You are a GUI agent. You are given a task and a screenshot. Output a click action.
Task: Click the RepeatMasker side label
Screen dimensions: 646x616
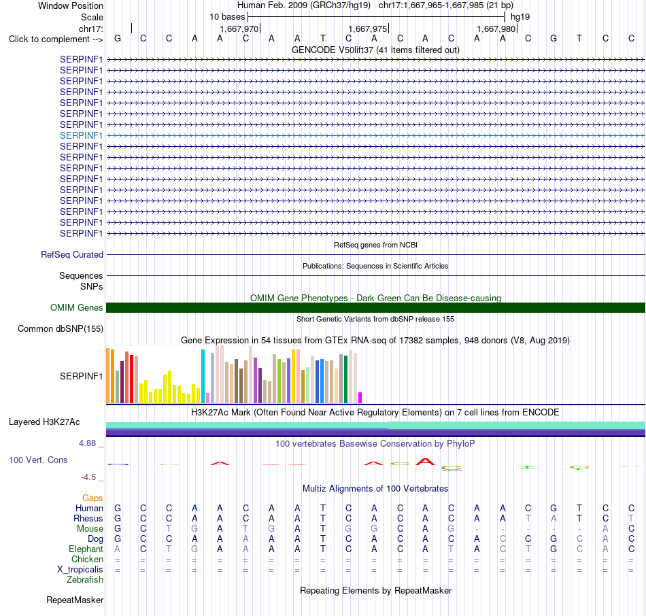coord(75,600)
